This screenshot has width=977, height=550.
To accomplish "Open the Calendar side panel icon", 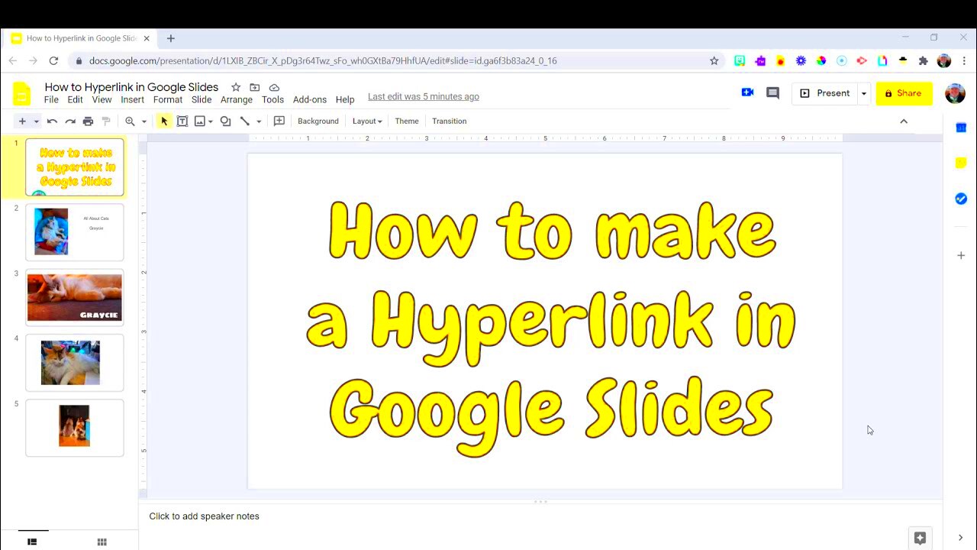I will point(961,128).
